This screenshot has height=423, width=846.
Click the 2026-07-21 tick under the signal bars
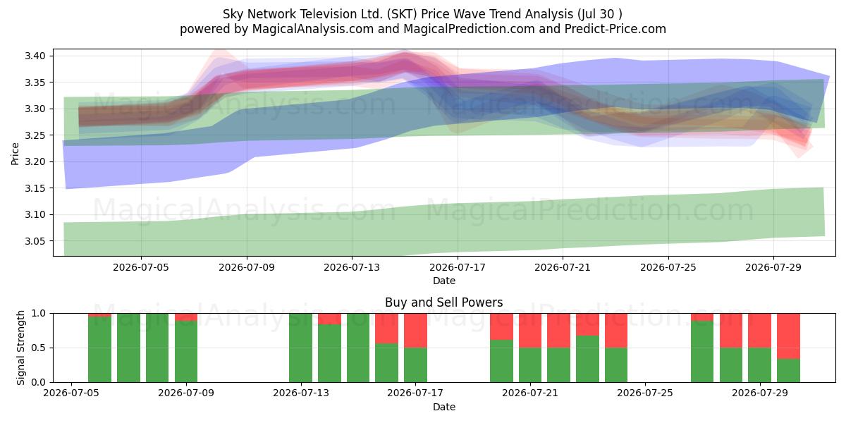(530, 393)
